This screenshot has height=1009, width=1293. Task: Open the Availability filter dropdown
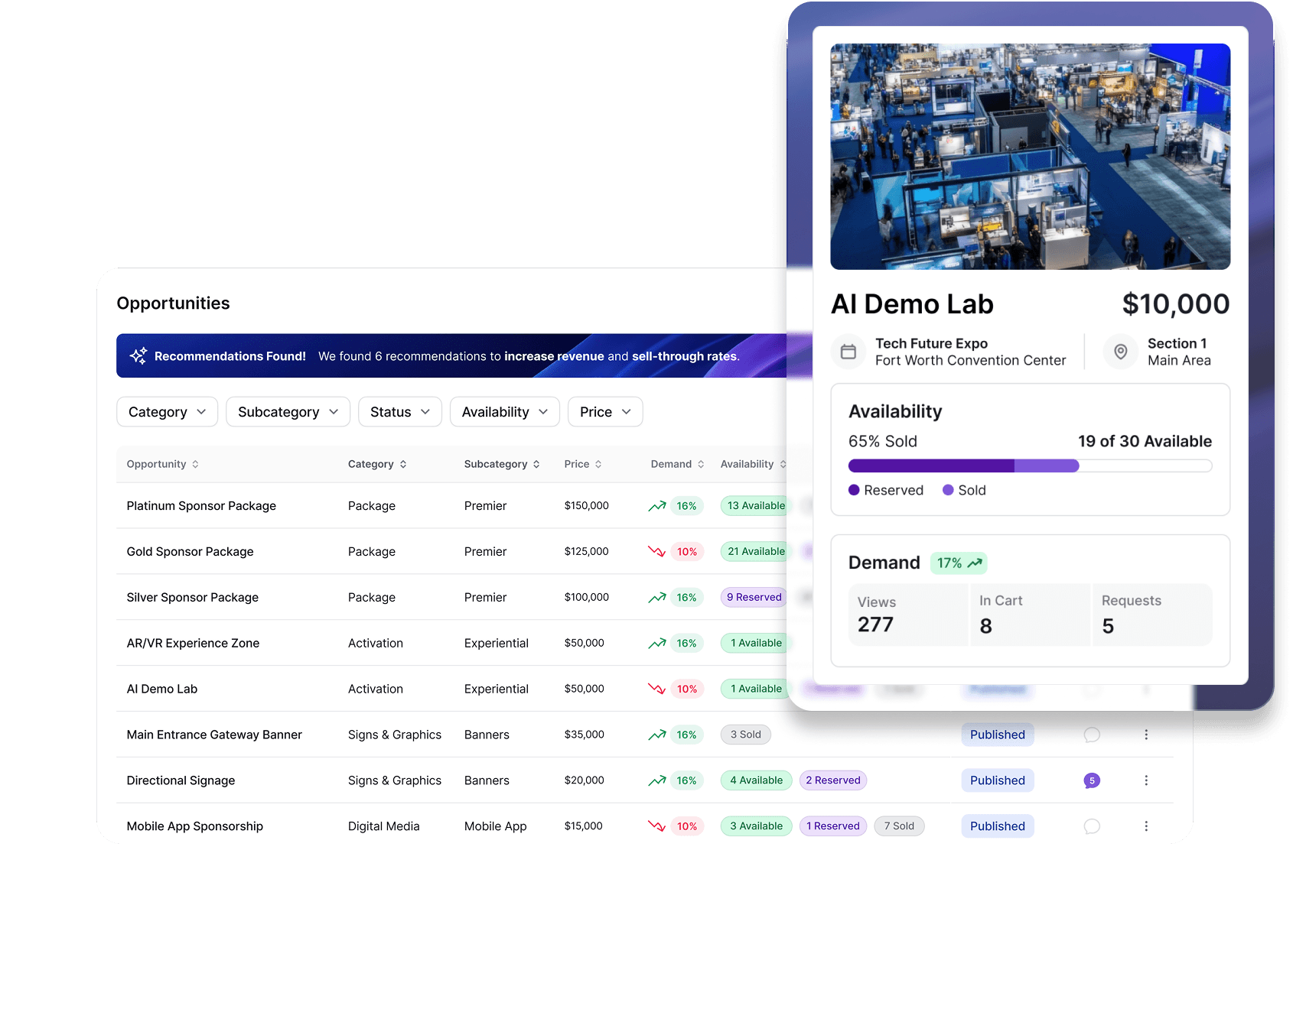[504, 412]
